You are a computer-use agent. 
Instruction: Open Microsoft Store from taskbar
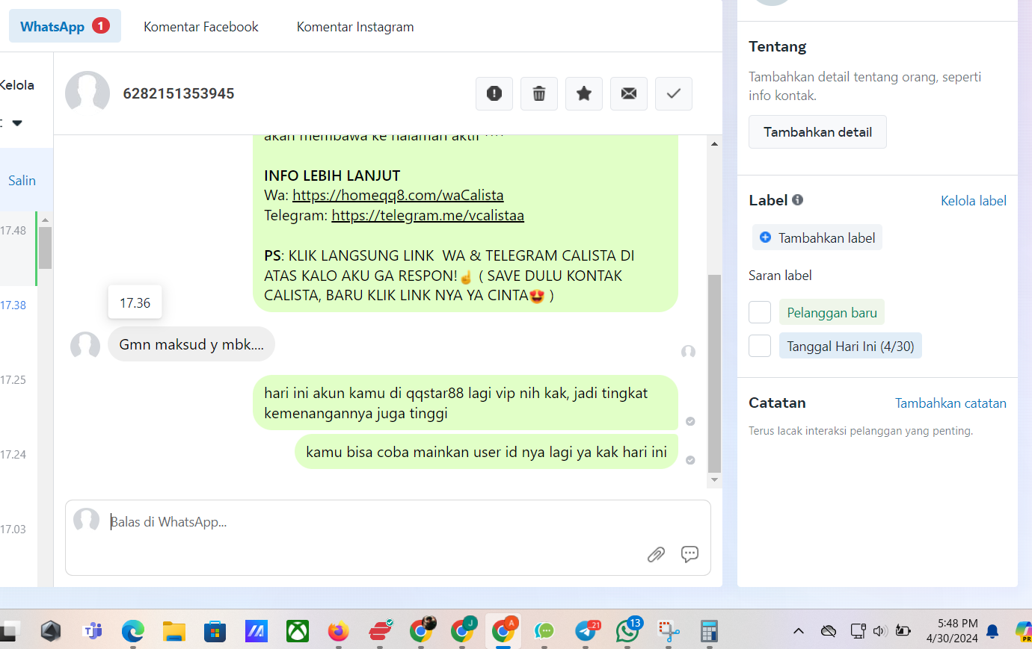[215, 632]
